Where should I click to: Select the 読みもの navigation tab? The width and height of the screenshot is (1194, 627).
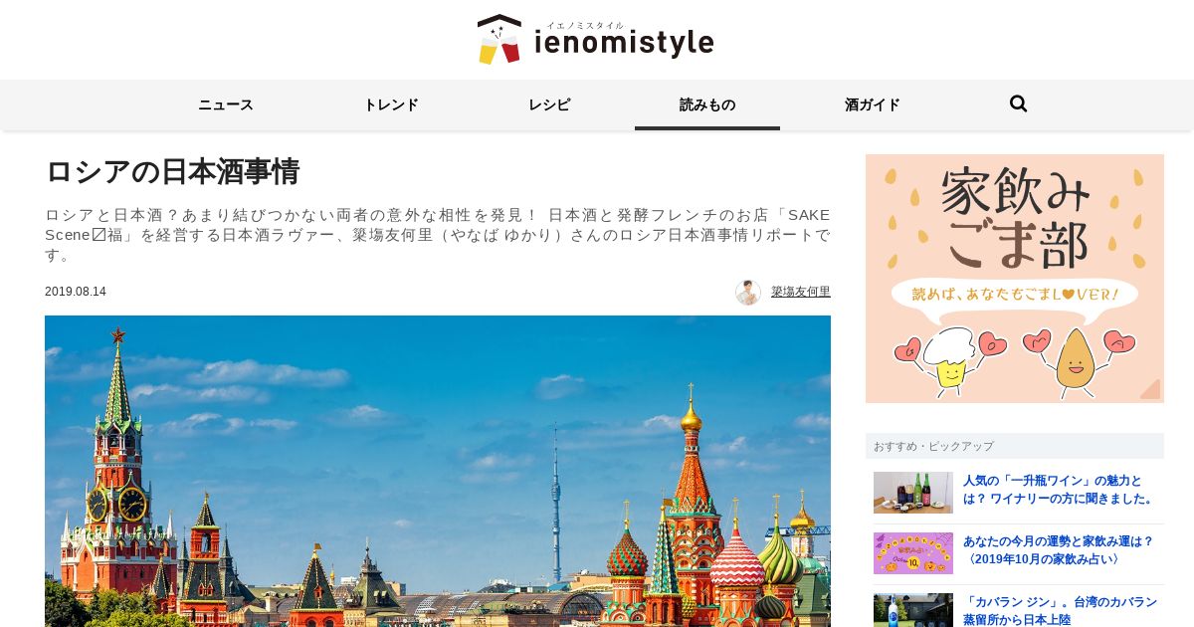[707, 104]
